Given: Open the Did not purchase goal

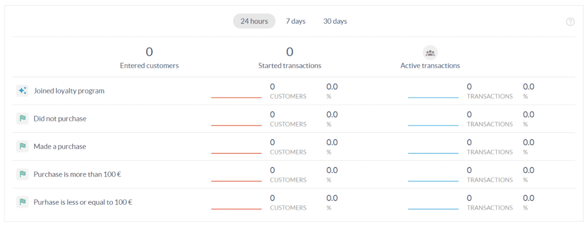Looking at the screenshot, I should click(60, 119).
